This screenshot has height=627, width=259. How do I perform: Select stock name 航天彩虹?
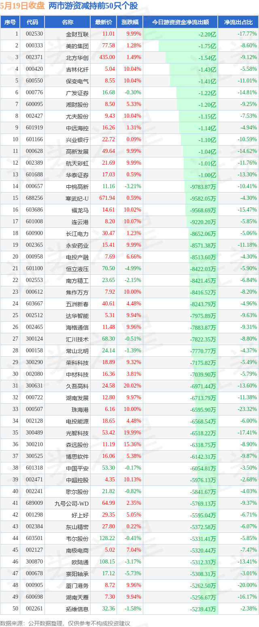78,163
